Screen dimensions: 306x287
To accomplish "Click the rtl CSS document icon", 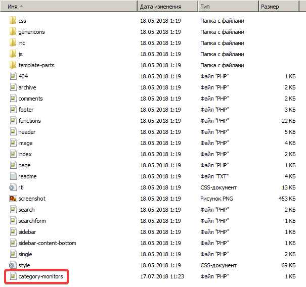I will pos(13,187).
